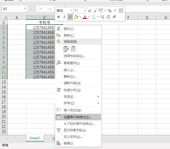Choose the first paste option clipboard with brush
This screenshot has height=149, width=170.
[x=66, y=49]
